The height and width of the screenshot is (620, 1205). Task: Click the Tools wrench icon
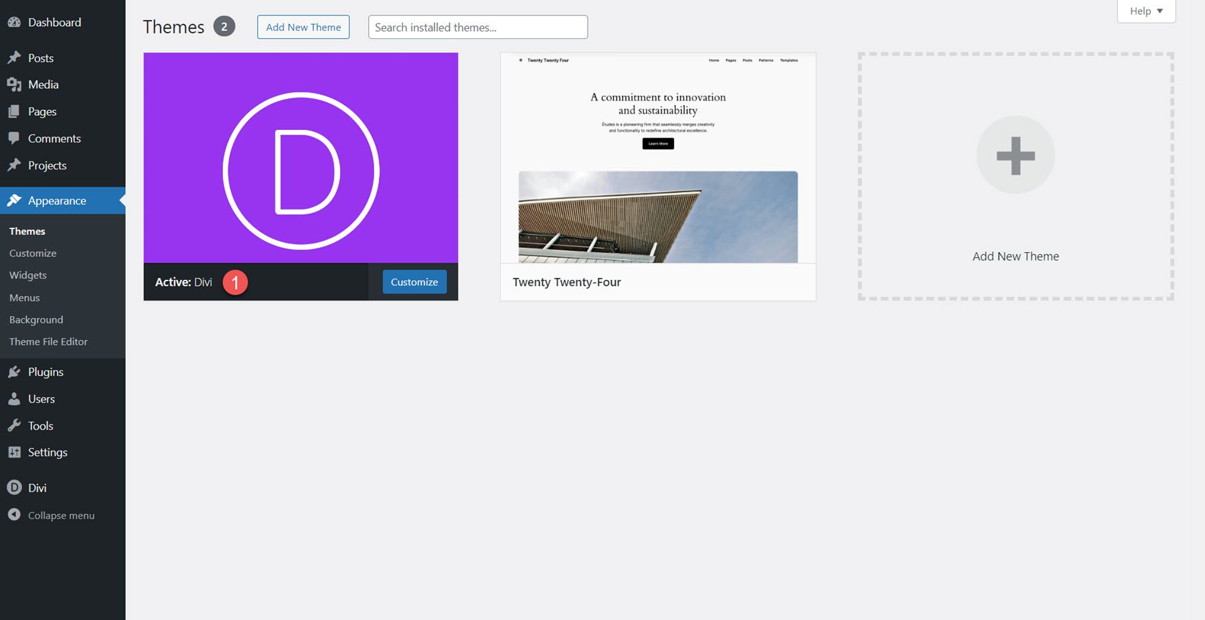(15, 426)
